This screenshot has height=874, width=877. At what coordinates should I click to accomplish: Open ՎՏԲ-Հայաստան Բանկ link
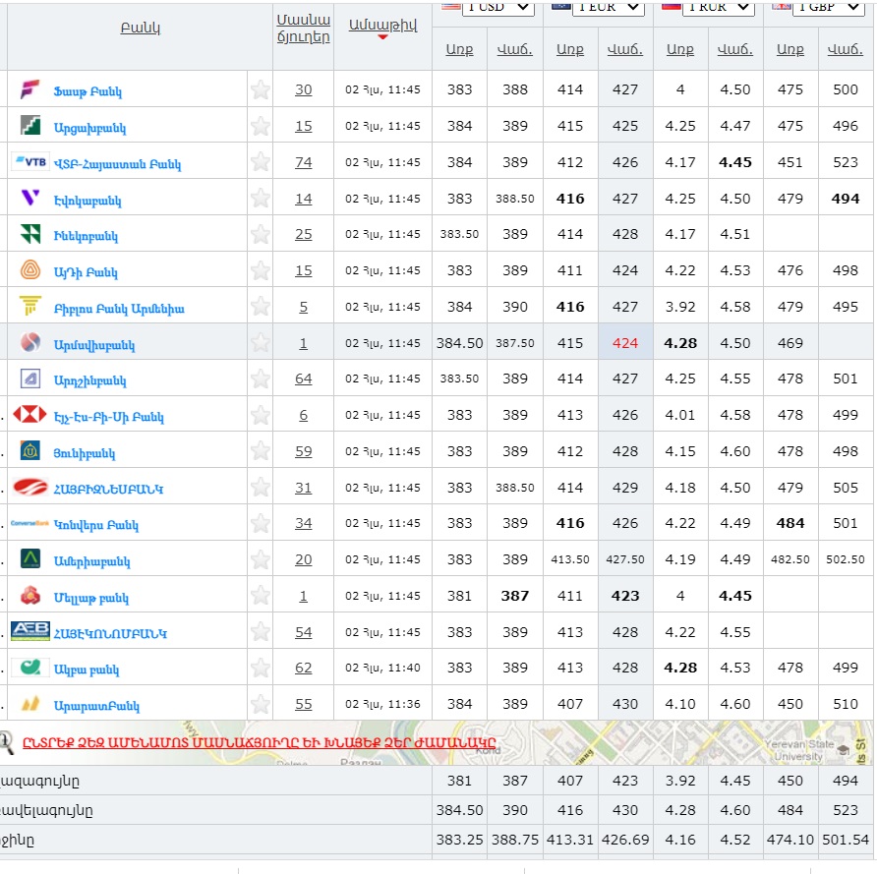(x=117, y=164)
